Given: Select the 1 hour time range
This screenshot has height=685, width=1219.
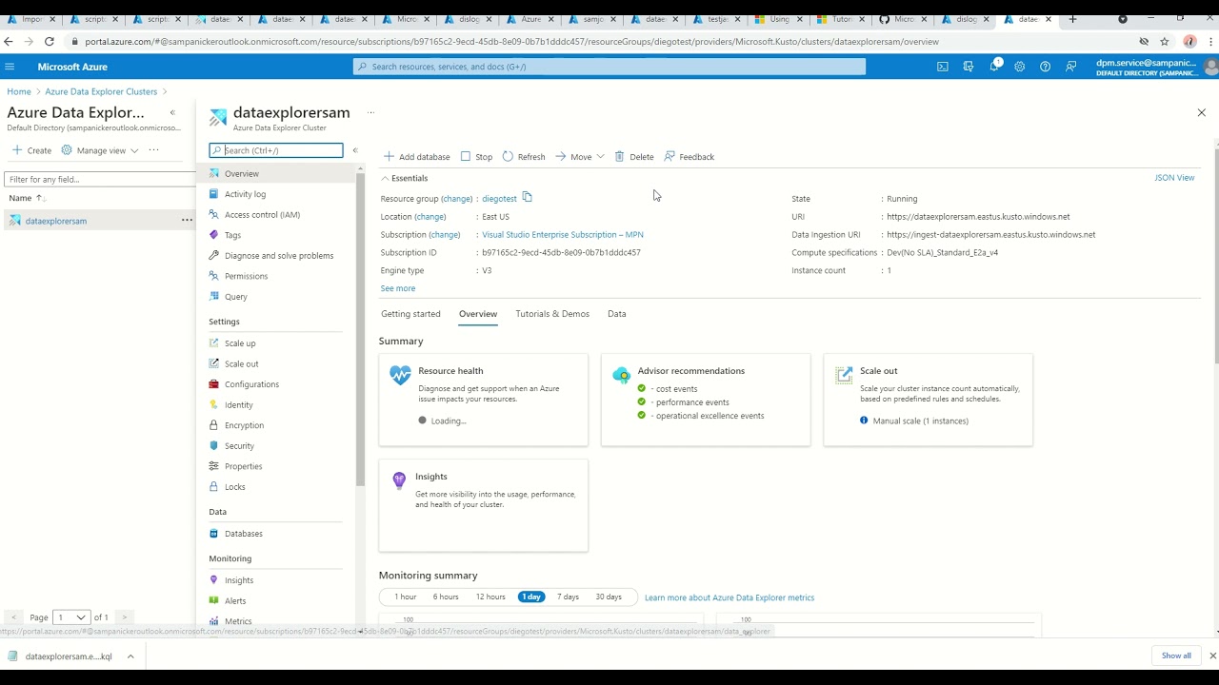Looking at the screenshot, I should tap(406, 597).
